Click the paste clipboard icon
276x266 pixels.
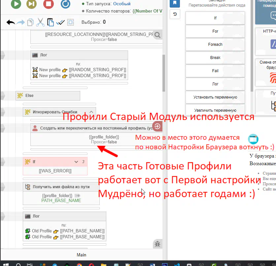[x=50, y=22]
